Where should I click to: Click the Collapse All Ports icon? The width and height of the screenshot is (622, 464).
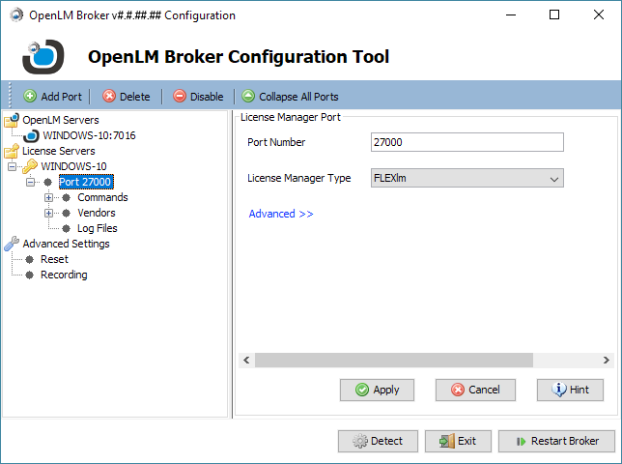(x=248, y=97)
